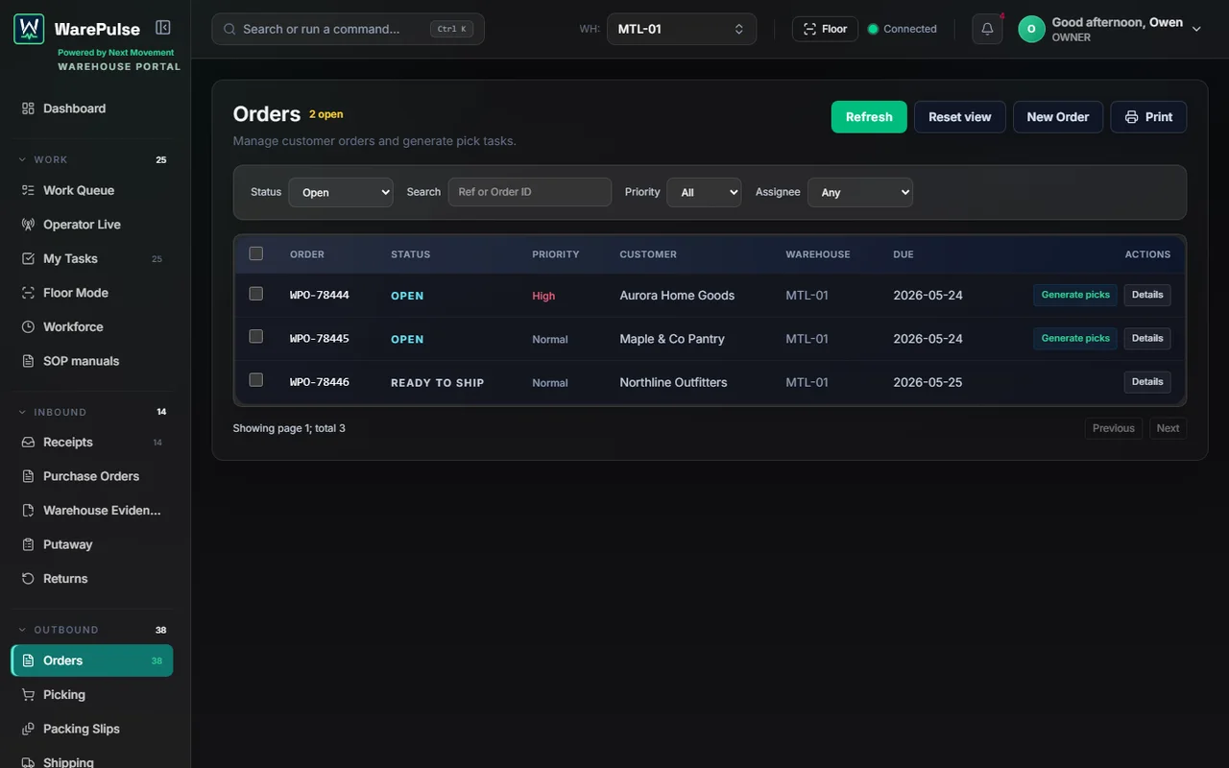The width and height of the screenshot is (1229, 768).
Task: Click the READY TO SHIP status
Action: (437, 382)
